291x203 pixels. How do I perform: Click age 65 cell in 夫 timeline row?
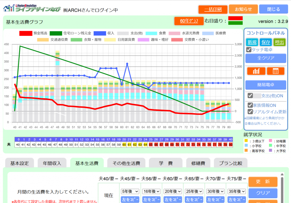coord(151,145)
